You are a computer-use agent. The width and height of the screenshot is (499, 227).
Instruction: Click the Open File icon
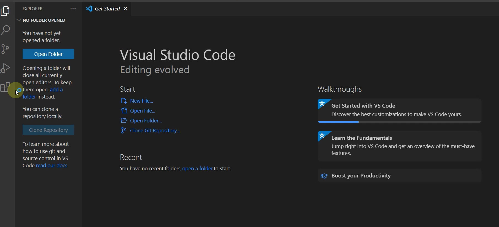(124, 111)
